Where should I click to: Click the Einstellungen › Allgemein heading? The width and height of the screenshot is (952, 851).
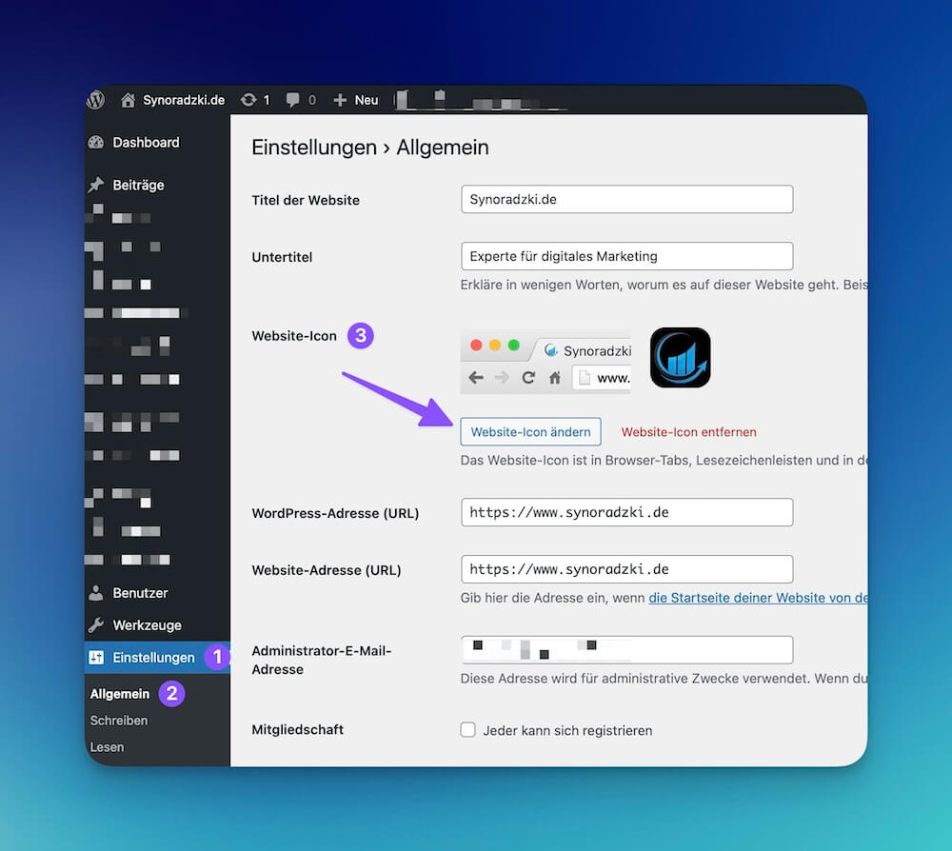point(370,148)
